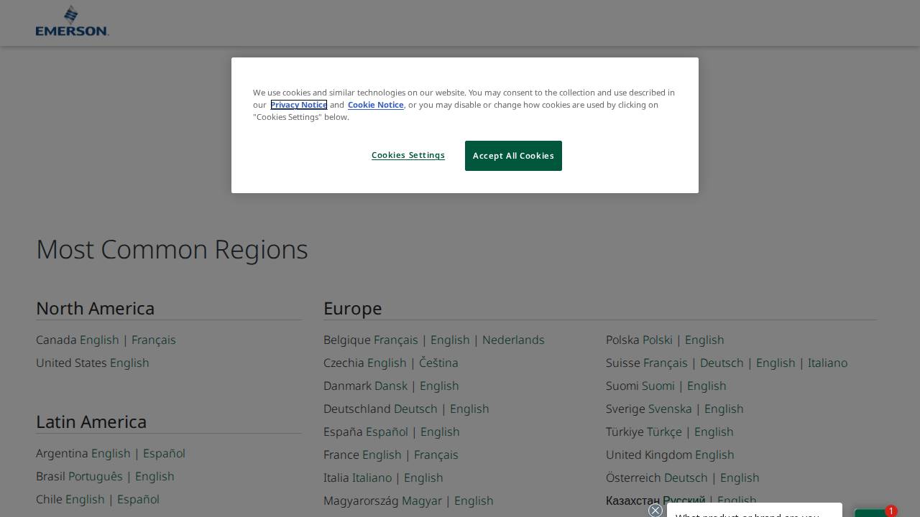The height and width of the screenshot is (517, 920).
Task: Dismiss the chat prompt bubble
Action: click(655, 511)
